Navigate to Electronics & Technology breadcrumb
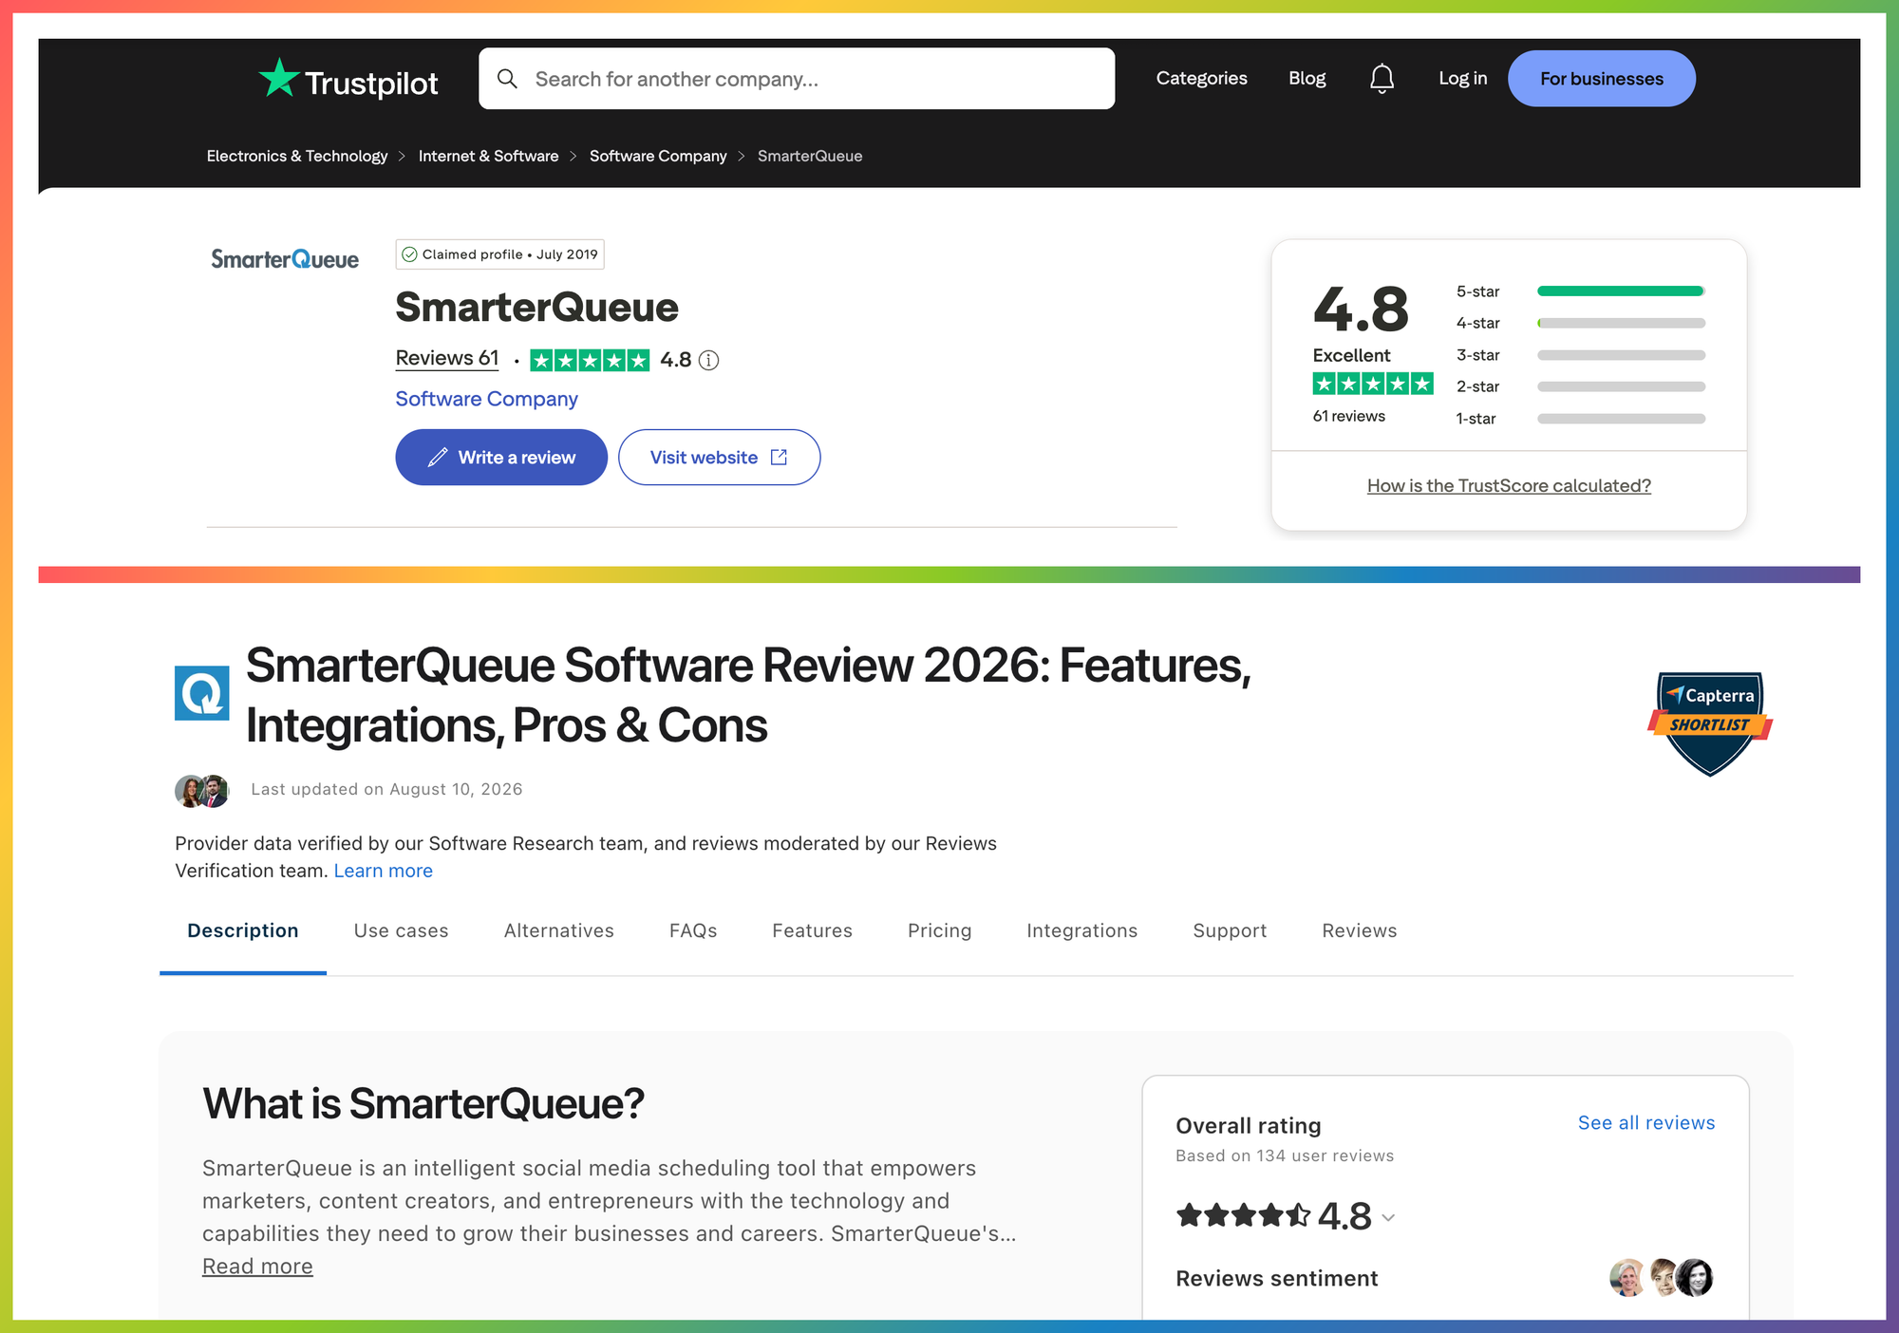 tap(297, 156)
